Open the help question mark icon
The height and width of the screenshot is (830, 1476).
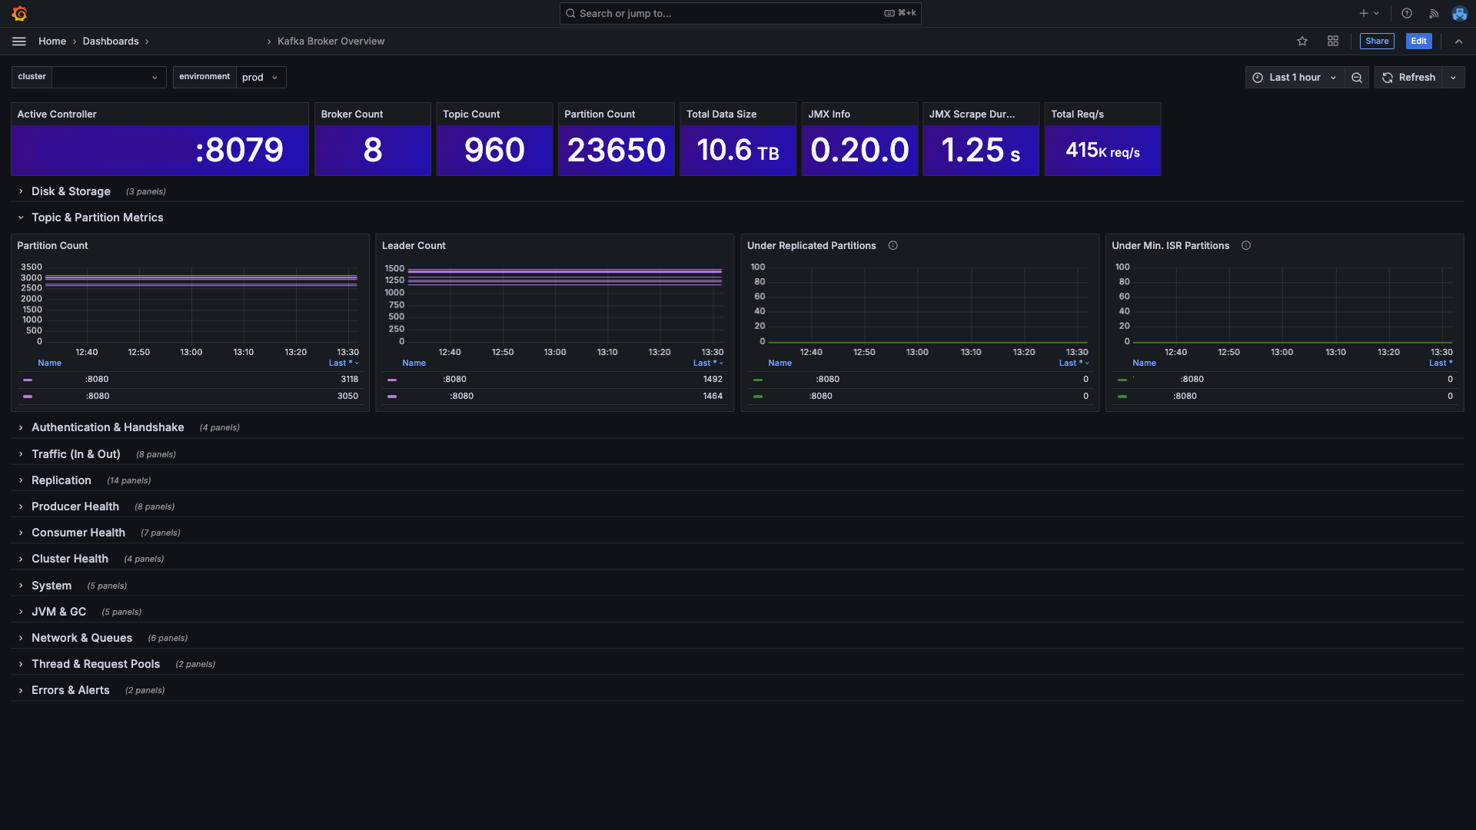coord(1407,13)
